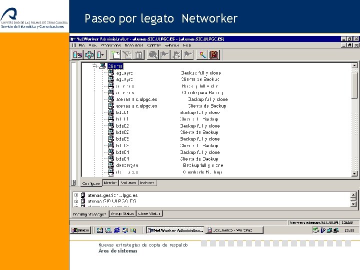Click the client list scroll up arrow
The image size is (360, 270).
pyautogui.click(x=354, y=65)
